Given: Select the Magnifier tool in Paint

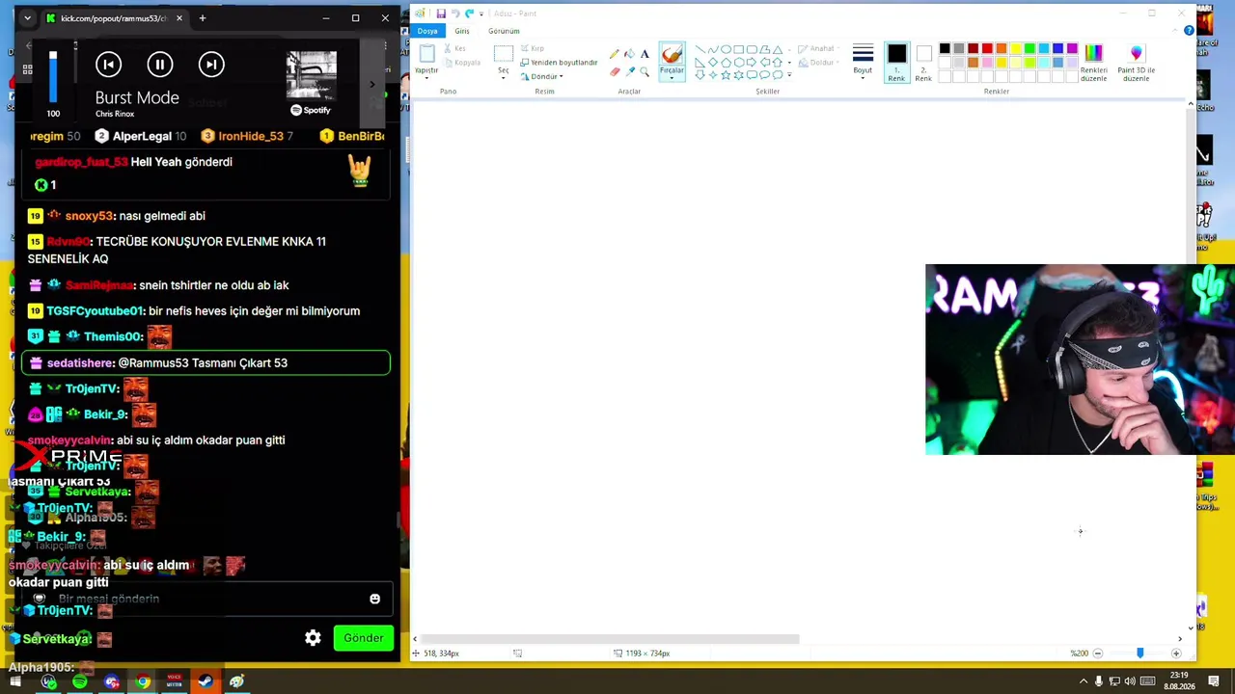Looking at the screenshot, I should click(x=645, y=71).
